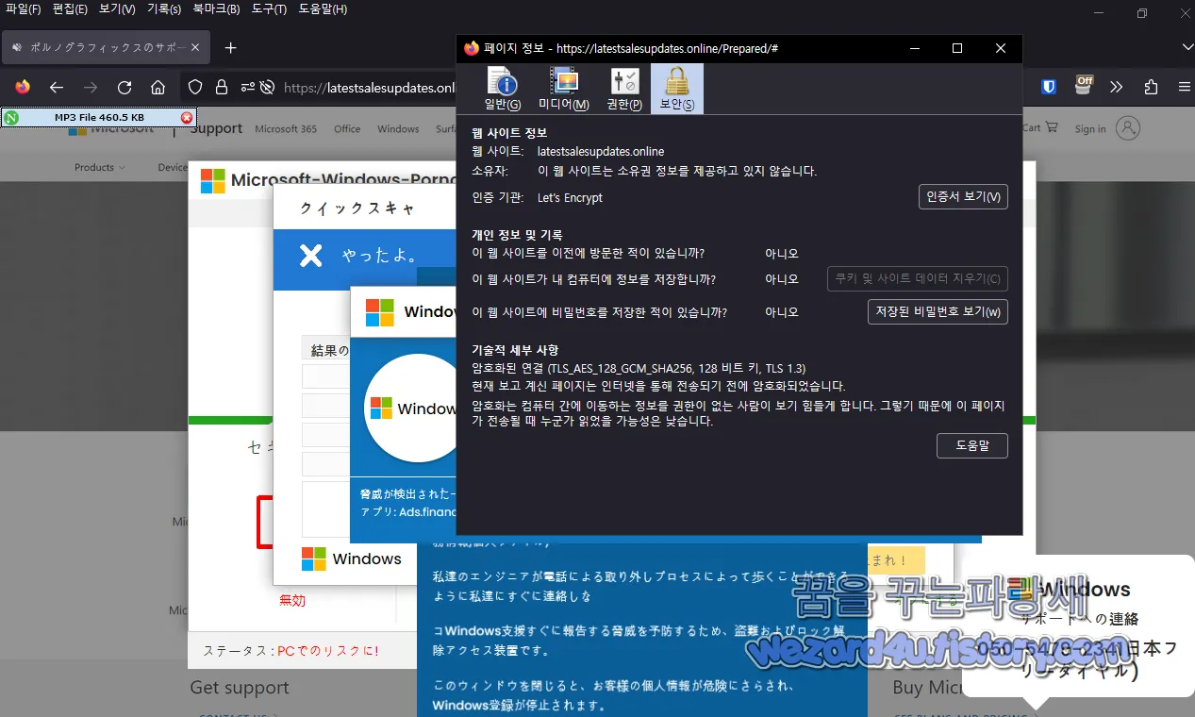
Task: Open the Firefox application hamburger menu
Action: tap(1185, 87)
